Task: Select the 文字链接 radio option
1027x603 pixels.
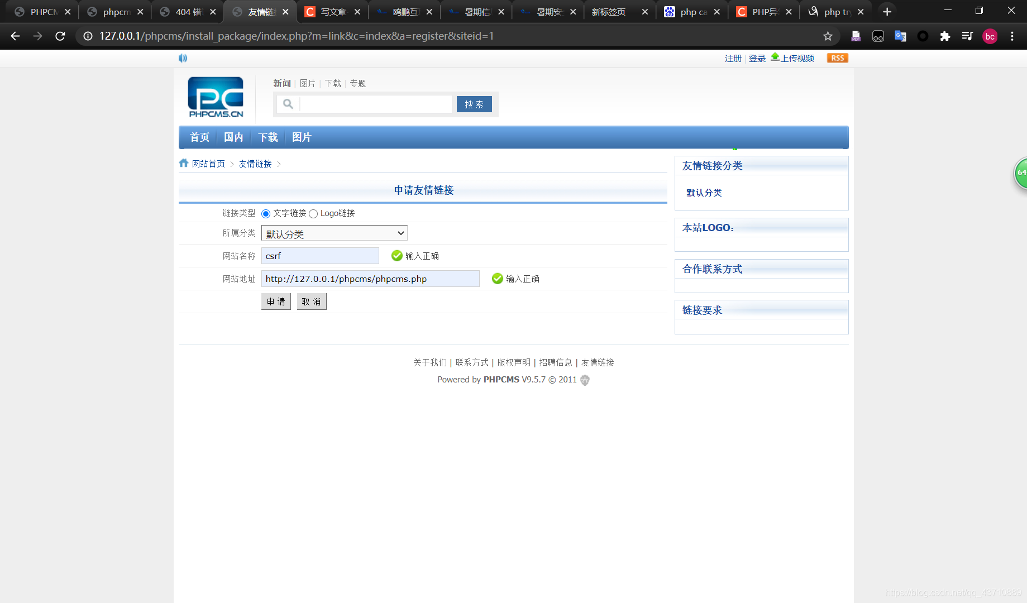Action: (266, 214)
